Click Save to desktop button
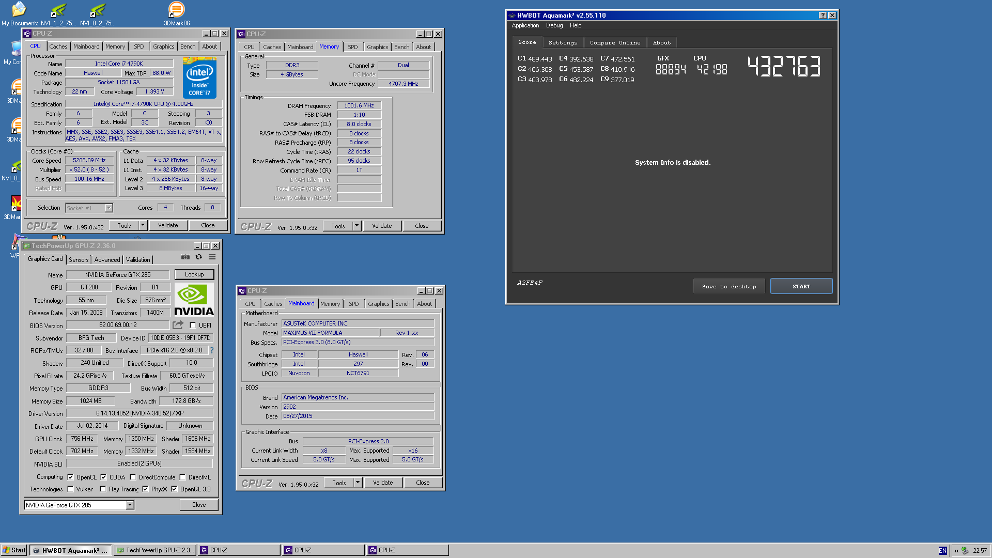Screen dimensions: 992x558 (x=729, y=286)
